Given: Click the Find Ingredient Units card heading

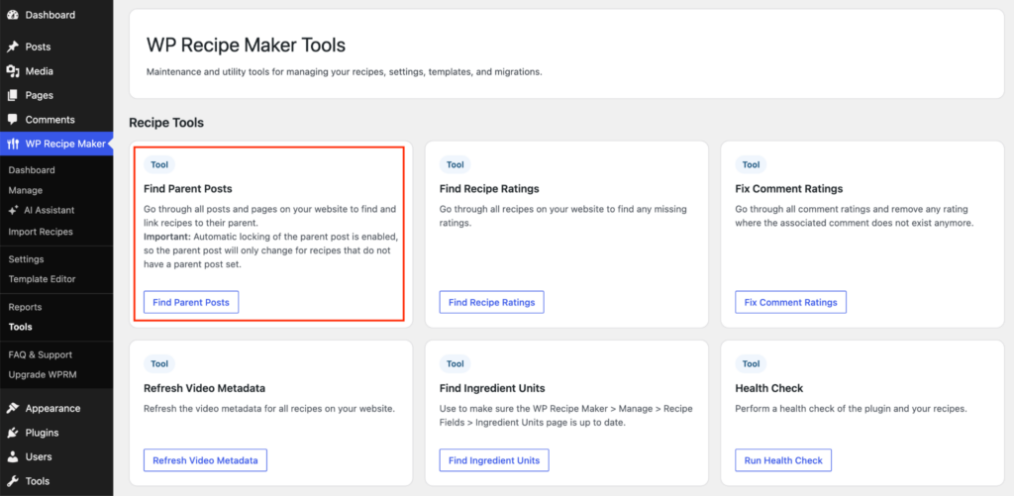Looking at the screenshot, I should 492,389.
